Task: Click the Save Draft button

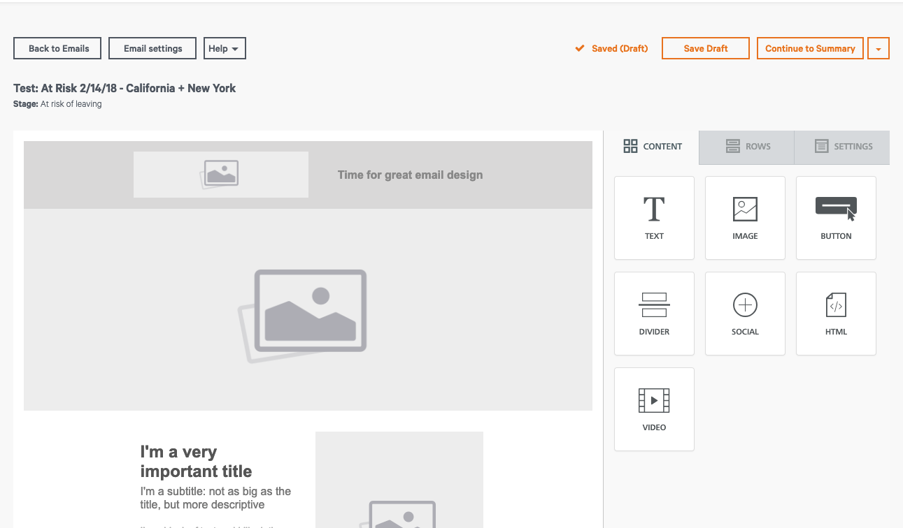Action: tap(706, 48)
